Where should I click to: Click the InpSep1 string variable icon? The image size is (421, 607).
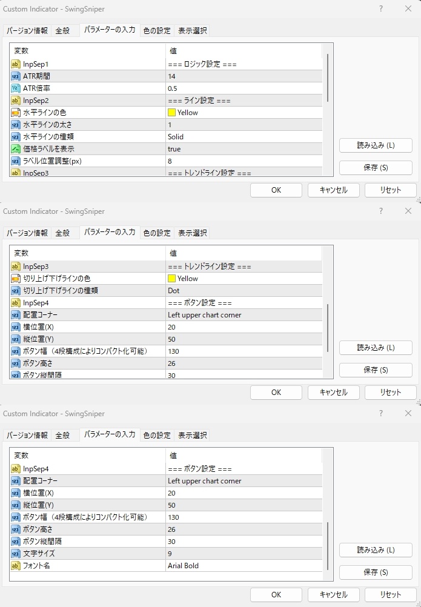16,64
